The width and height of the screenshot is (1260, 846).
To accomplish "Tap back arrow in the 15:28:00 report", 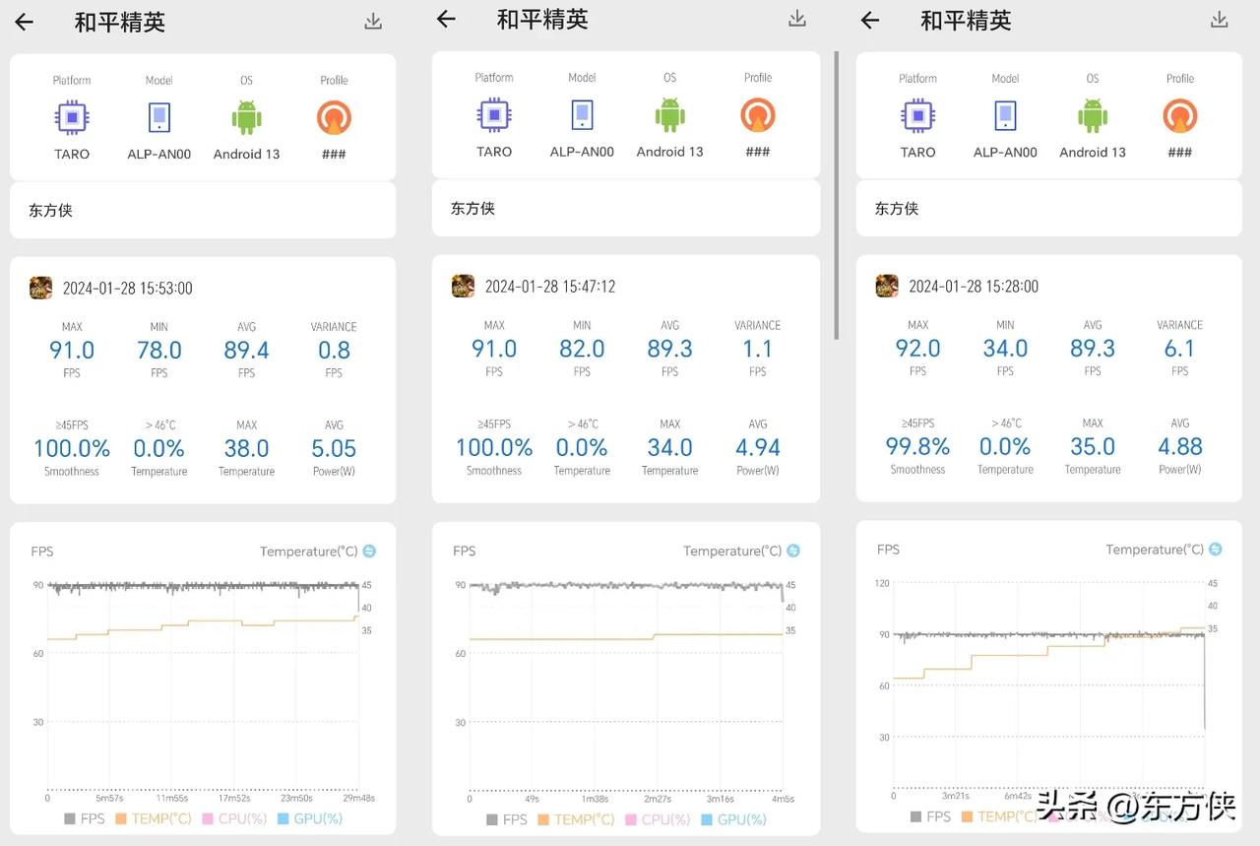I will pyautogui.click(x=870, y=21).
